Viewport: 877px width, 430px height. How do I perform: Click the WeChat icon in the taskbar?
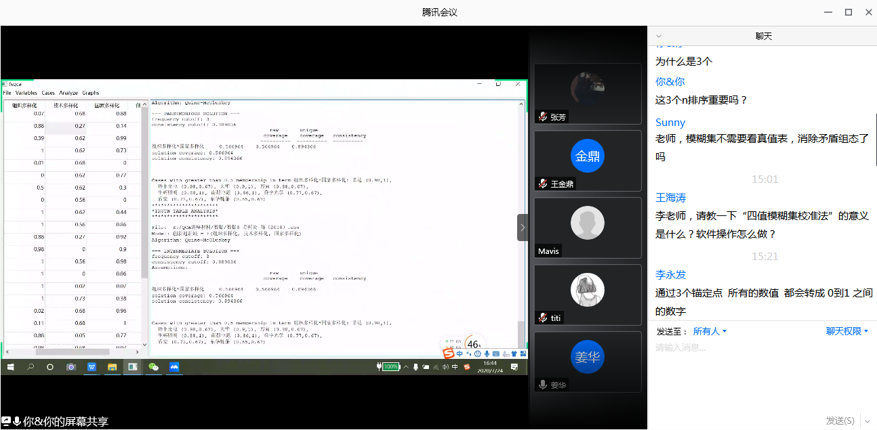[153, 367]
